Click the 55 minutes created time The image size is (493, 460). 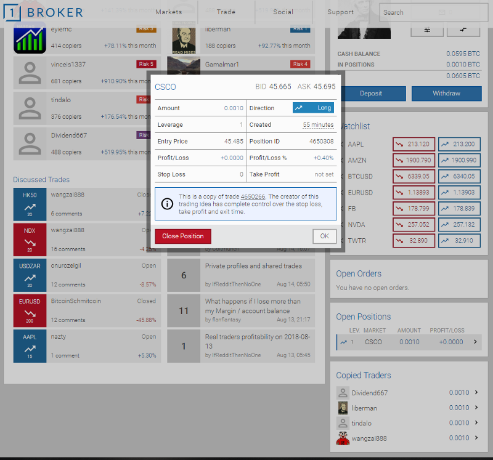point(318,125)
